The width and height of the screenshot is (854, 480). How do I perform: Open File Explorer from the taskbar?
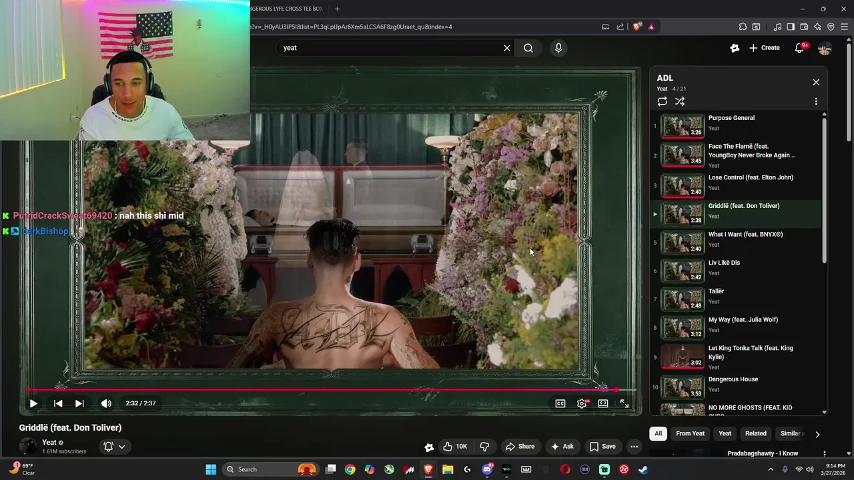click(x=448, y=469)
